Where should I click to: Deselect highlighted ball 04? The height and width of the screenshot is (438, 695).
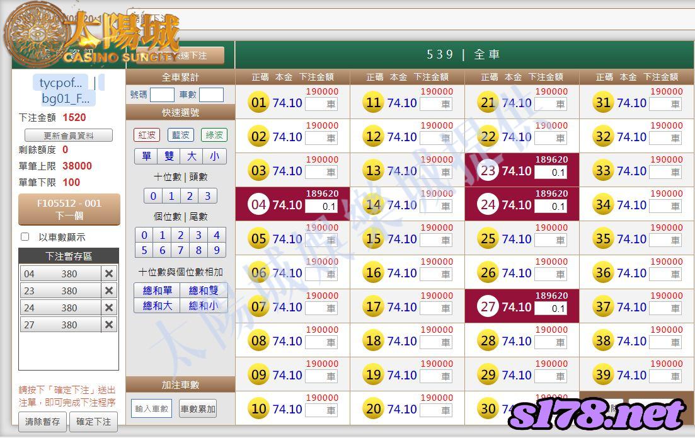coord(258,205)
